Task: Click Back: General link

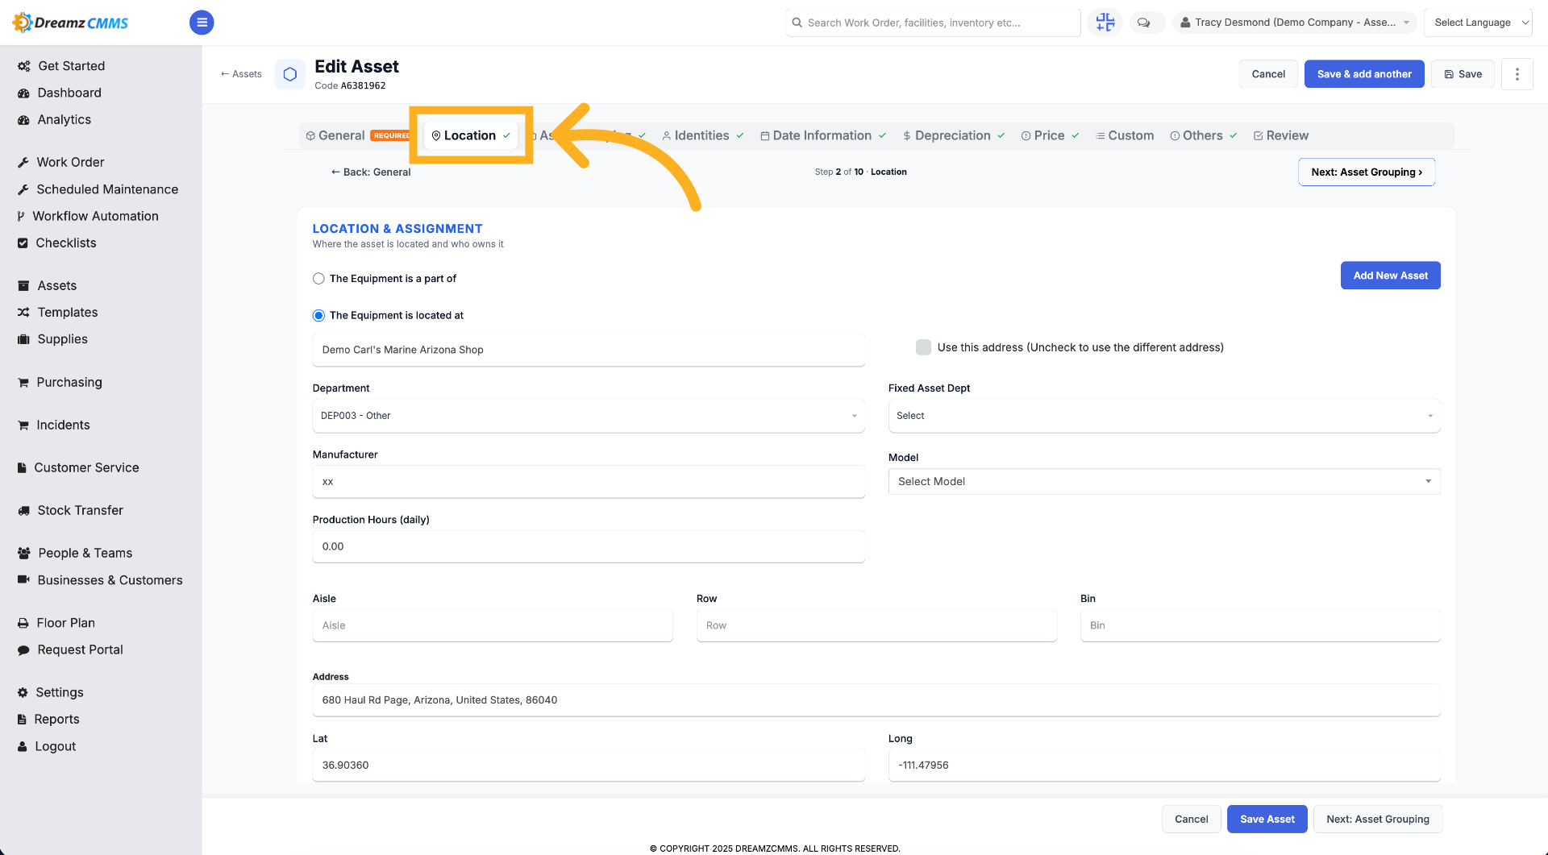Action: pyautogui.click(x=371, y=172)
